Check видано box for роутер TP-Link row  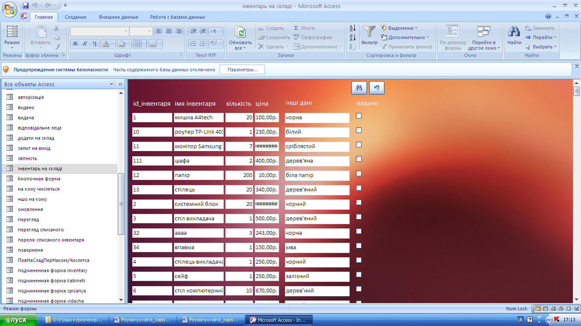point(359,130)
